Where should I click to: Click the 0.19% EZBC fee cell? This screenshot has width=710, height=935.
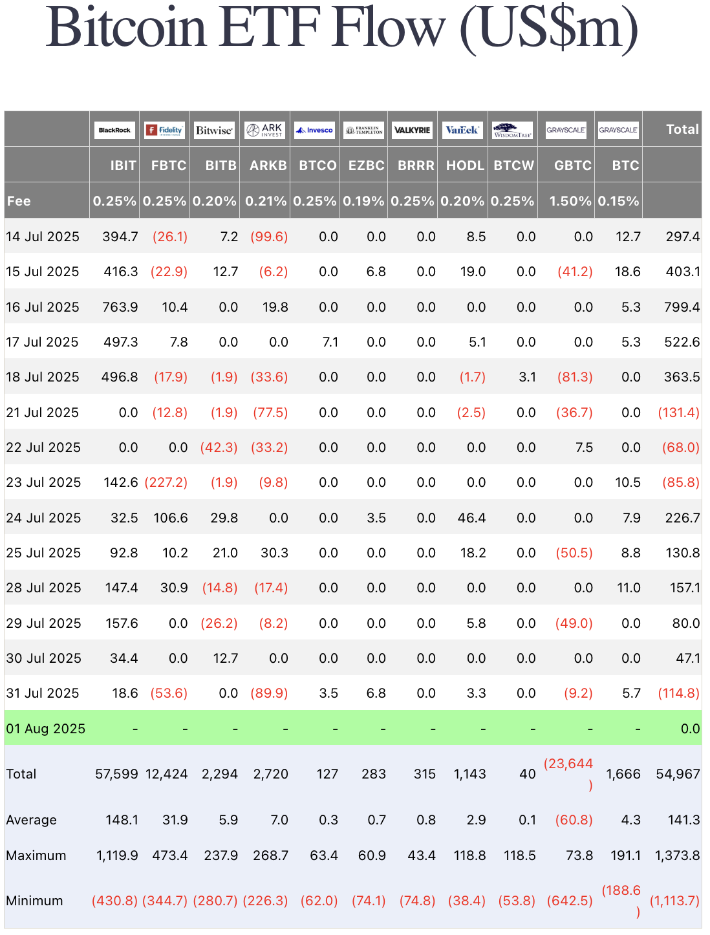pyautogui.click(x=364, y=201)
